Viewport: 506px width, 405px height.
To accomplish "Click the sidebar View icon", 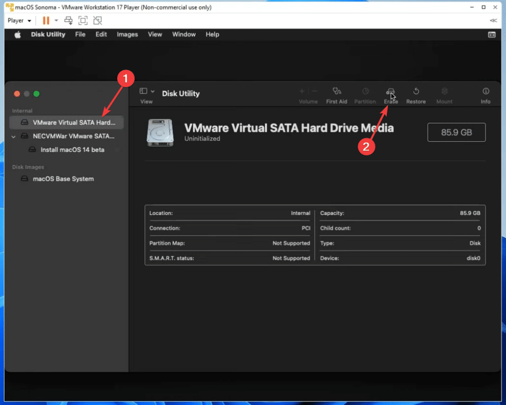I will (143, 91).
